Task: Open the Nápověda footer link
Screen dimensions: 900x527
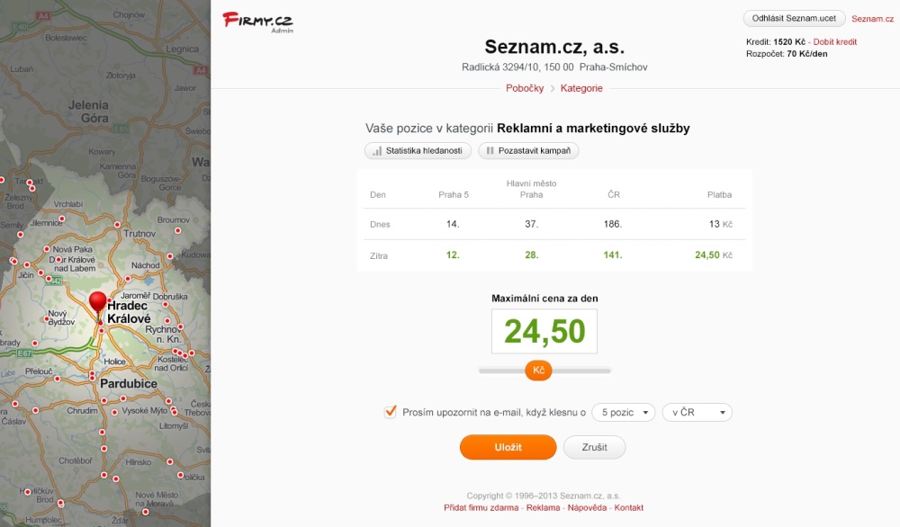Action: click(587, 507)
